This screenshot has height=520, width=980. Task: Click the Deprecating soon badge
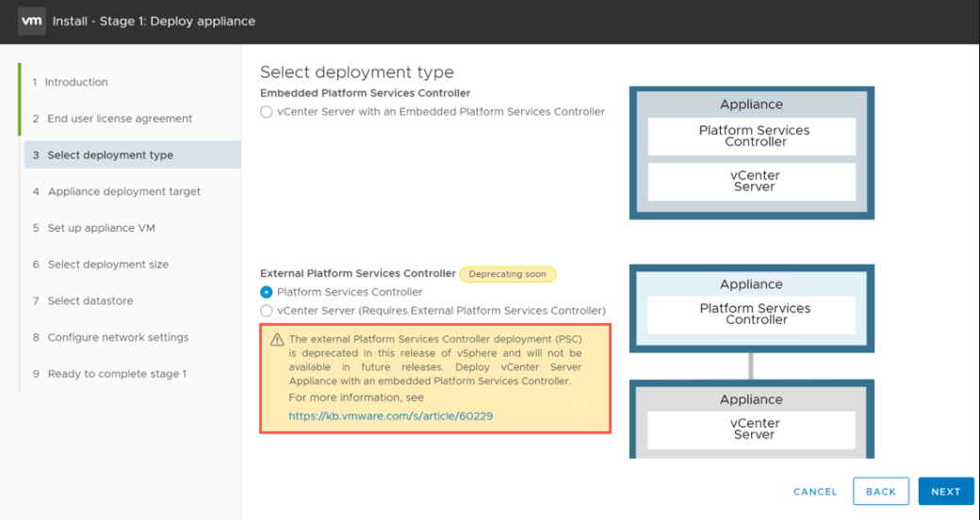pos(508,274)
